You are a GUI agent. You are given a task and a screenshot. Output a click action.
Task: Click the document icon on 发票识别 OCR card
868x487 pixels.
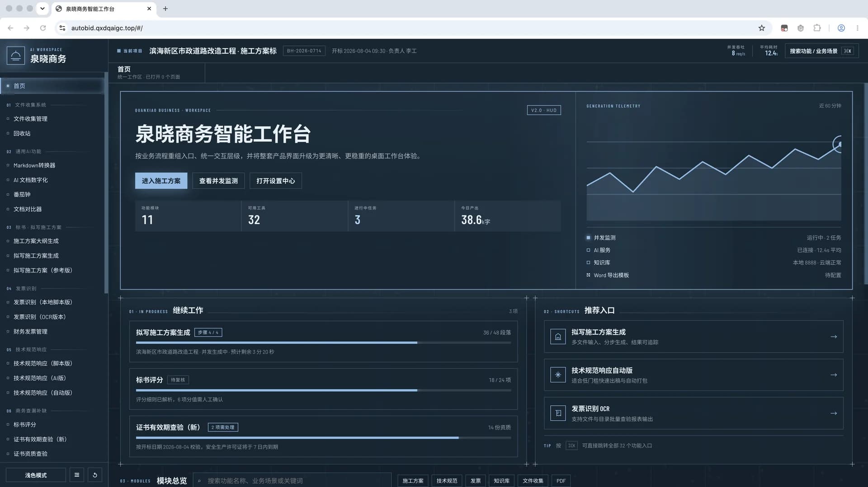coord(558,413)
